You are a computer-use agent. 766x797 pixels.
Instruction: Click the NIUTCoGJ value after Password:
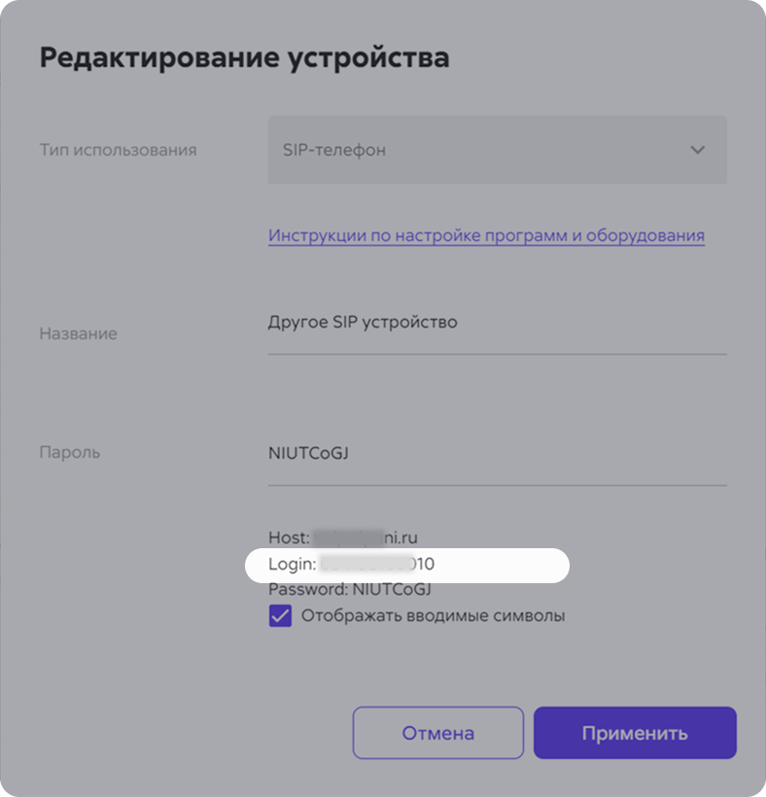coord(392,589)
